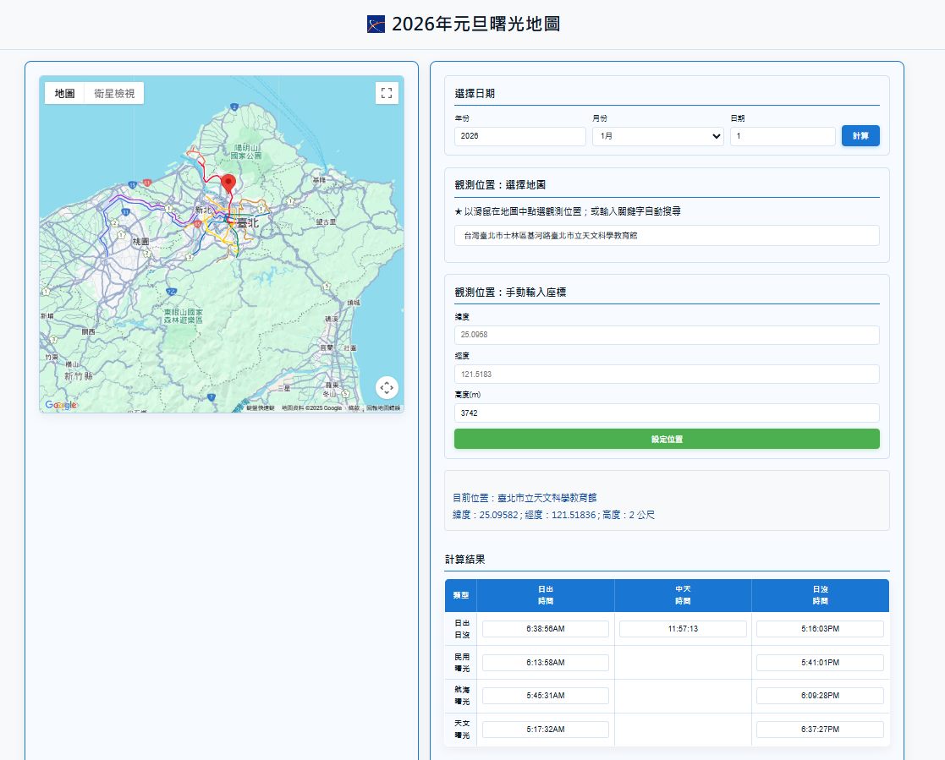This screenshot has width=945, height=760.
Task: Click the sunrise time 6:38:56AM field
Action: (x=545, y=629)
